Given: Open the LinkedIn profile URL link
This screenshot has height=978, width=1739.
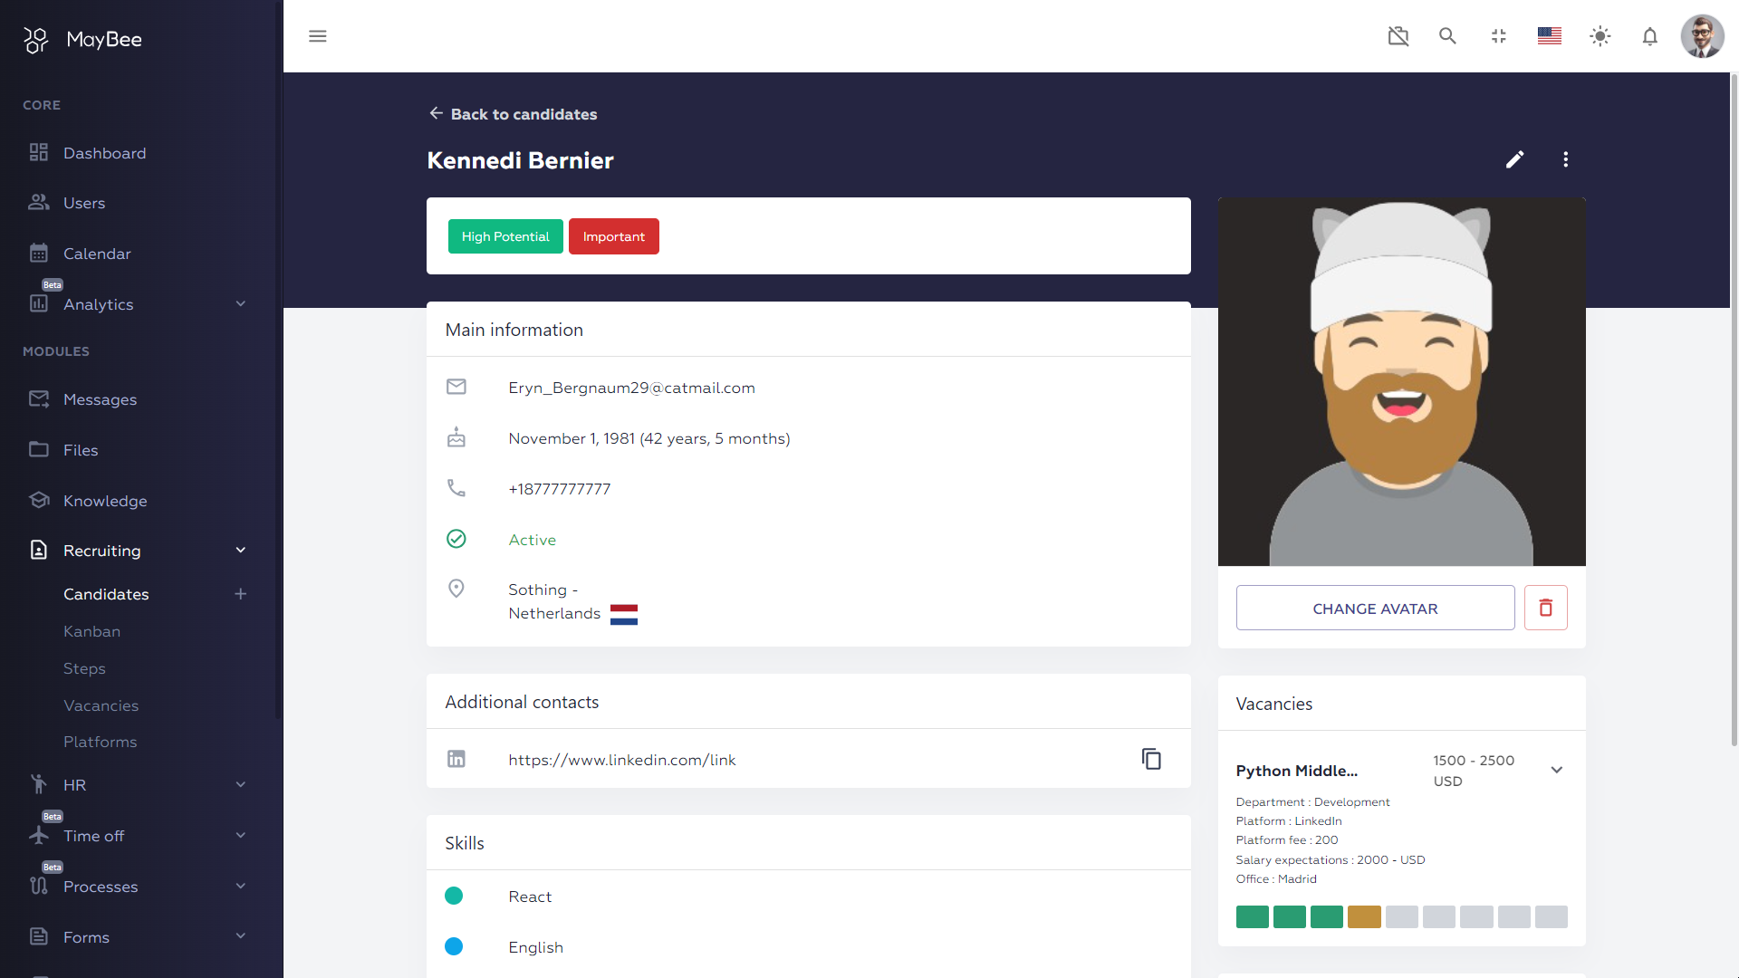Looking at the screenshot, I should (x=622, y=760).
